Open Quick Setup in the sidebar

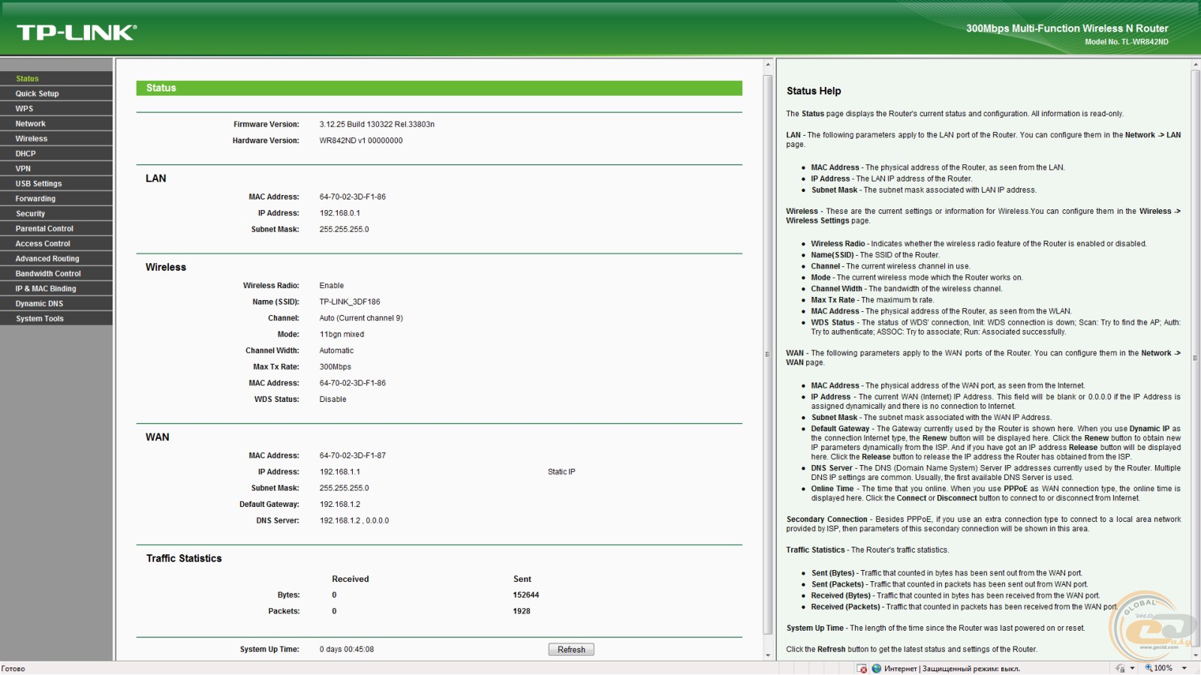point(56,94)
